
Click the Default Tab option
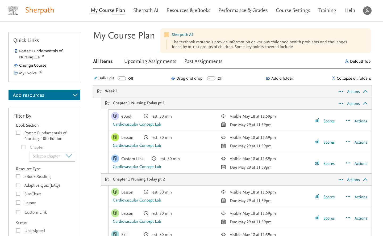(358, 61)
